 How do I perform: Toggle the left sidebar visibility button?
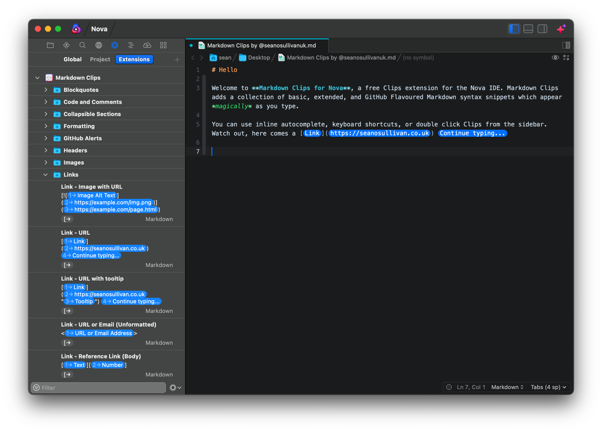pos(514,29)
